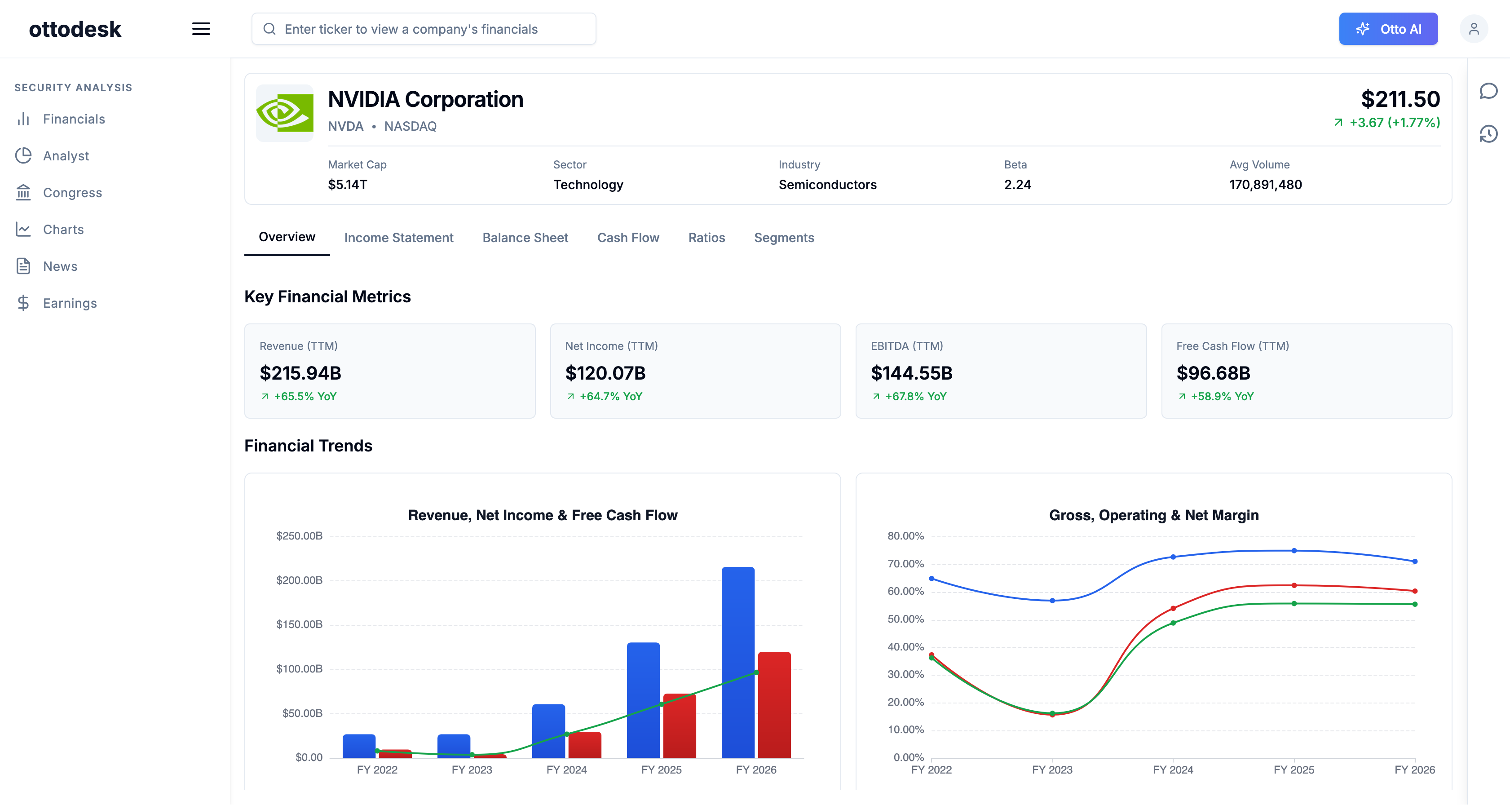This screenshot has width=1510, height=805.
Task: Click the FY 2026 revenue bar
Action: [x=738, y=662]
